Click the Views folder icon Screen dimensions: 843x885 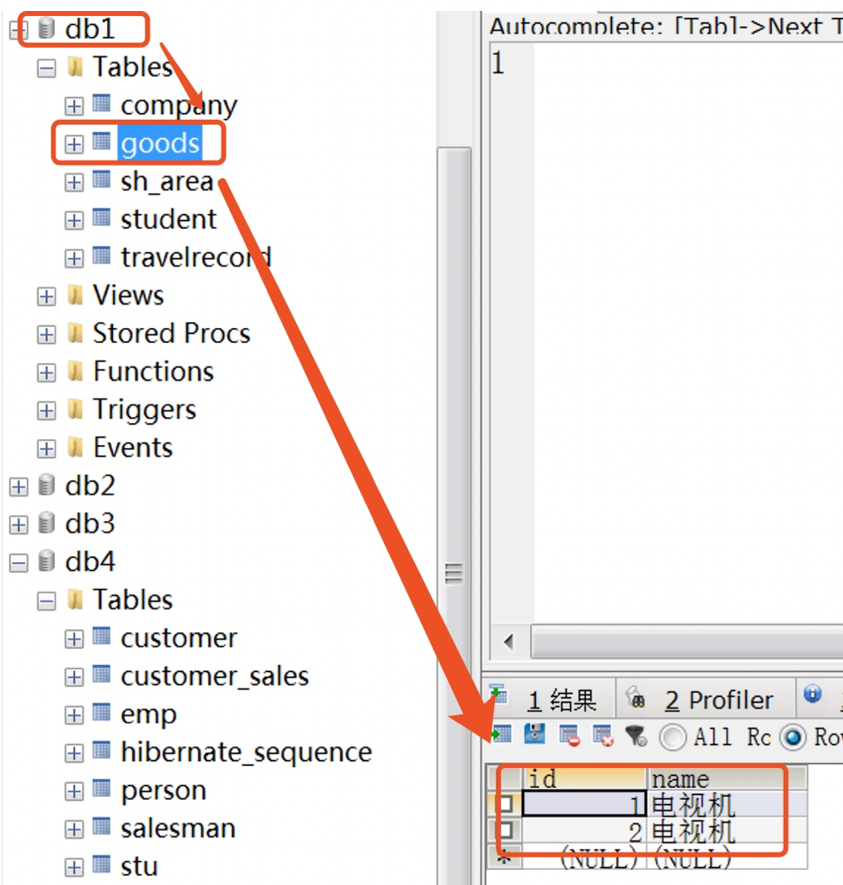pyautogui.click(x=75, y=295)
